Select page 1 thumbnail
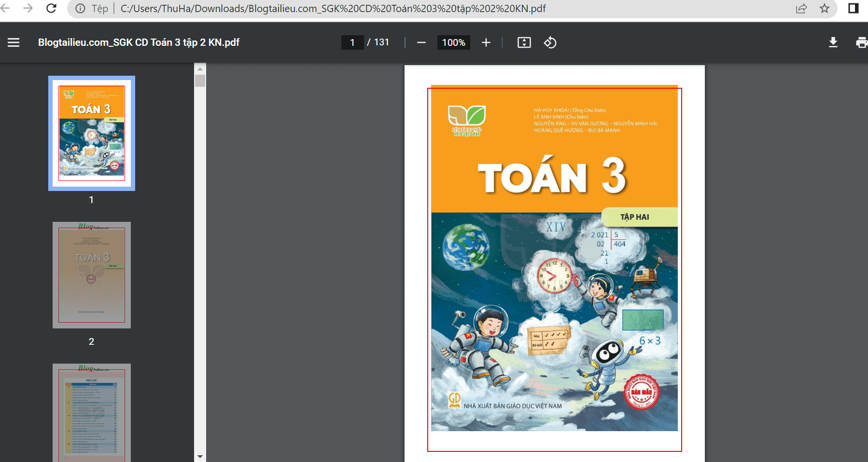Image resolution: width=868 pixels, height=462 pixels. pos(92,133)
